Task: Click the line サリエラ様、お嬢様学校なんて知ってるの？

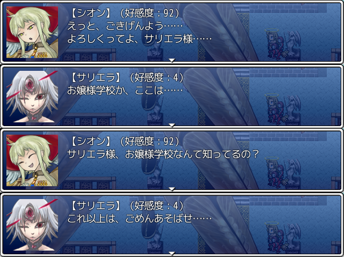Action: (163, 155)
